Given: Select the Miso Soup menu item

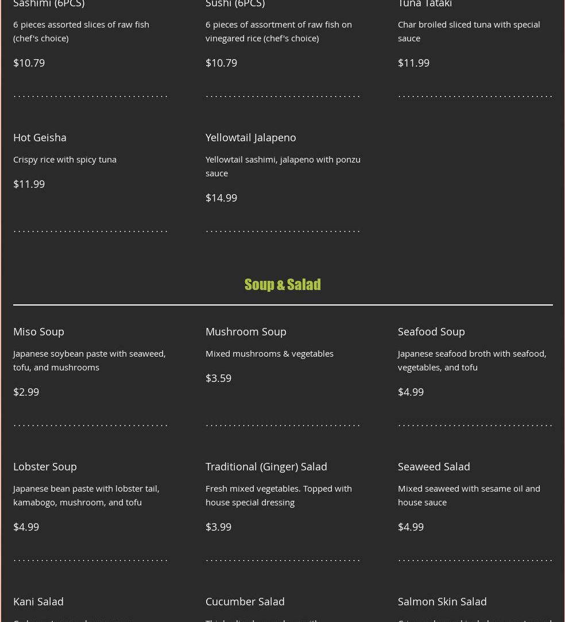Looking at the screenshot, I should pos(38,331).
